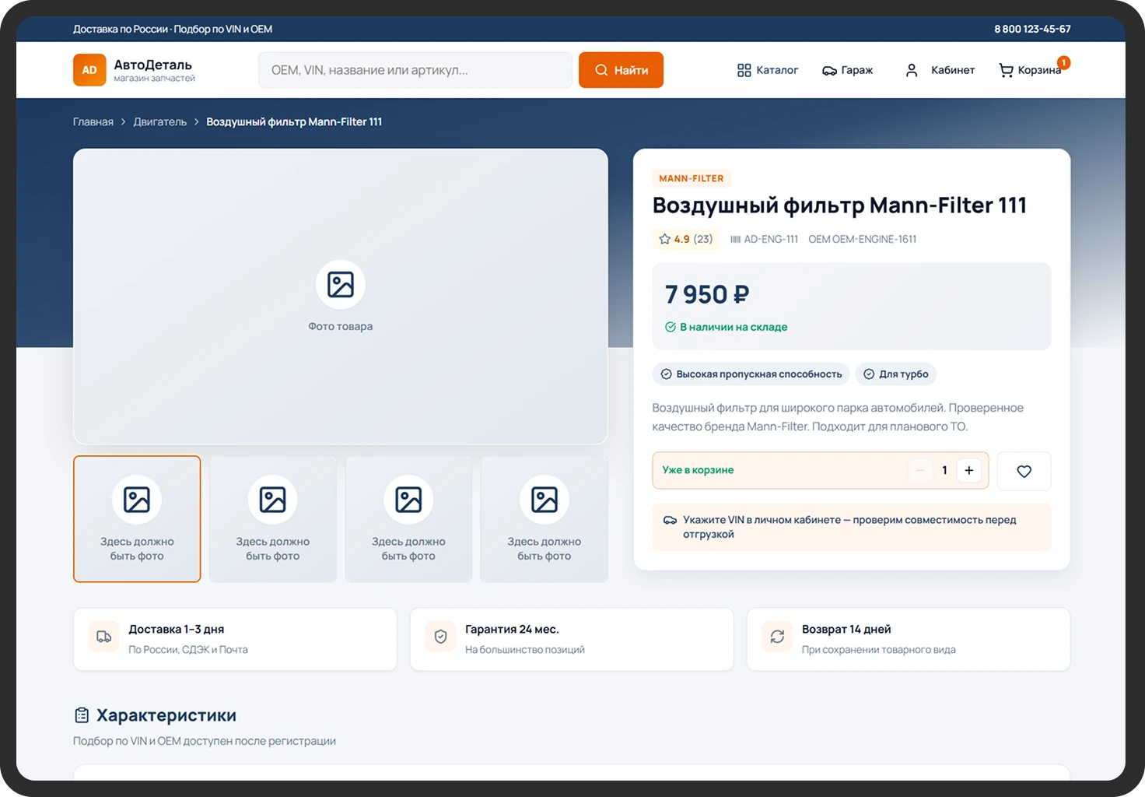Click the Укажите VIN в личном кабинете notice
The height and width of the screenshot is (797, 1145).
point(852,527)
